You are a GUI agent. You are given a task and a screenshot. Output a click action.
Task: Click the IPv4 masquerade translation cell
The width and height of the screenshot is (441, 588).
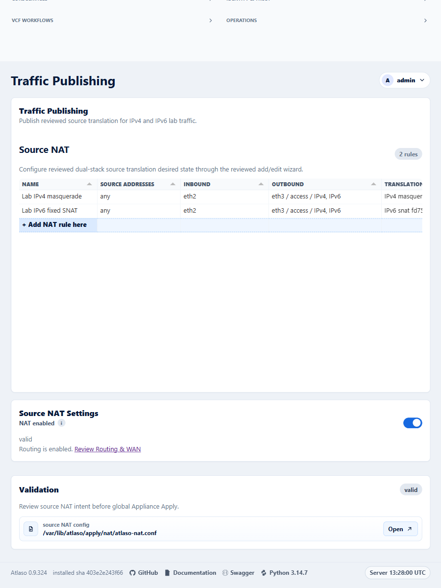click(x=402, y=196)
